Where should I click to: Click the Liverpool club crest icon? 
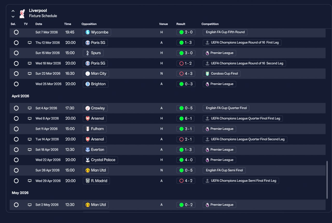tap(22, 14)
